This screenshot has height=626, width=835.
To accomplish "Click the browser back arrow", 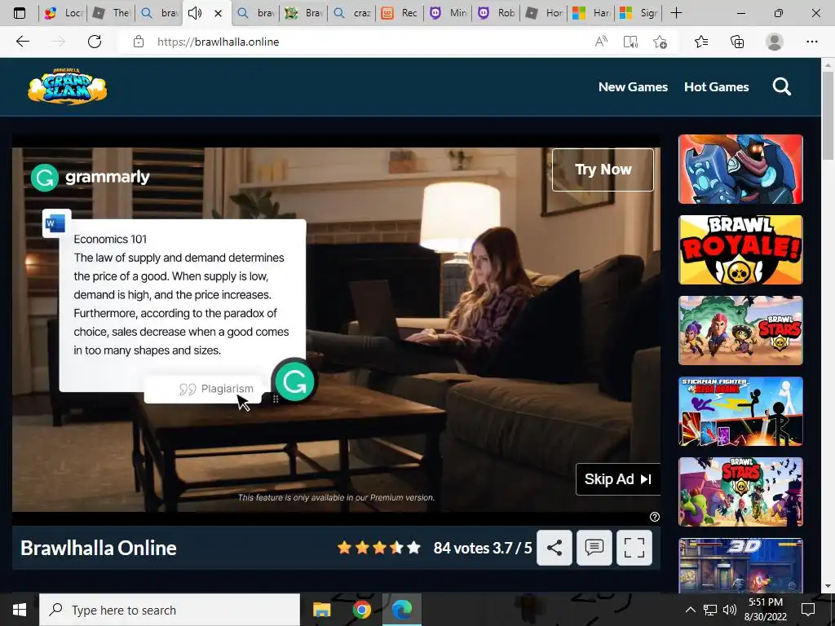I will click(x=22, y=42).
